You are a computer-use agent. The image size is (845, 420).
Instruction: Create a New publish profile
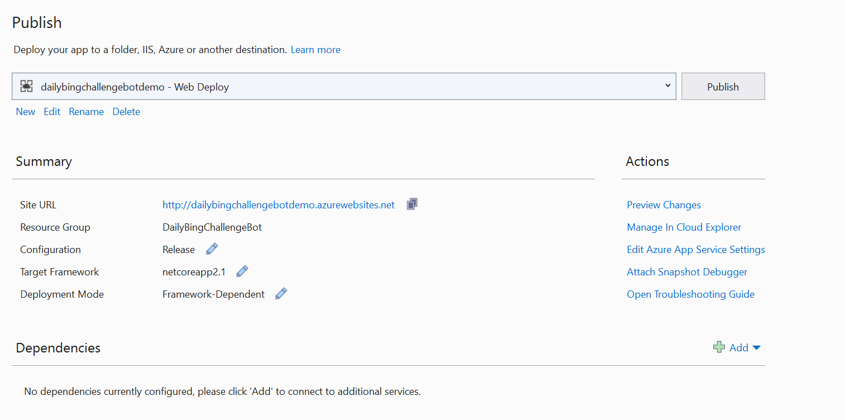point(25,112)
